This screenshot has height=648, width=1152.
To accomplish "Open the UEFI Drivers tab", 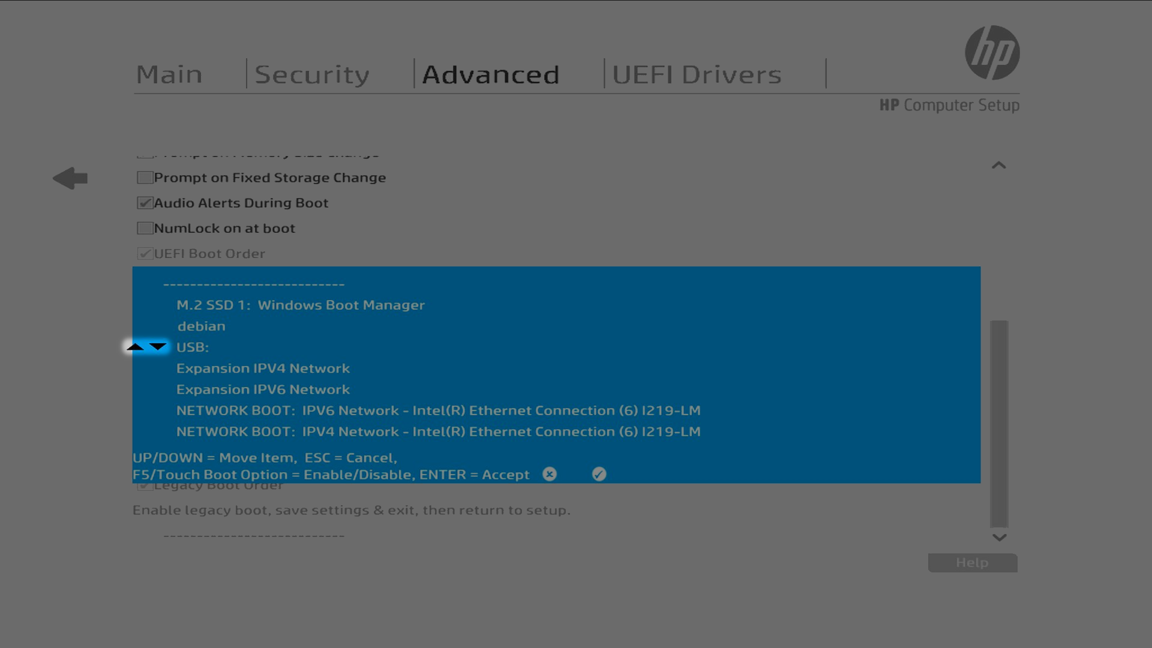I will [697, 74].
